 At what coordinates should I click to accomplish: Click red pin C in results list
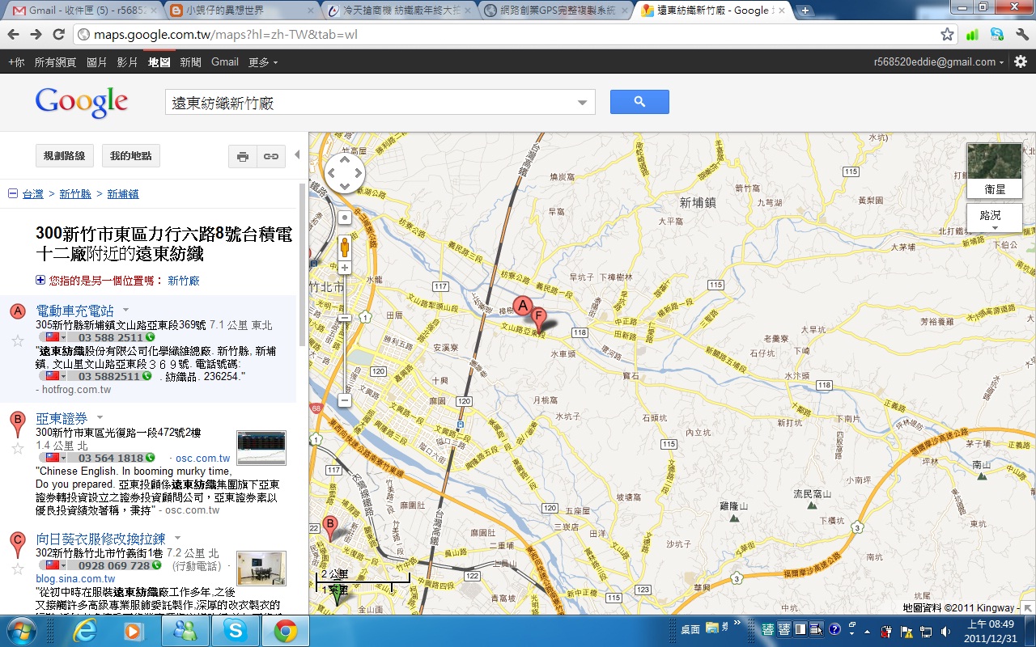[x=17, y=543]
